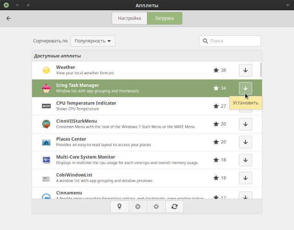Click 'Shows CPU Temperature' description
Screen dimensions: 294x230
coord(78,109)
